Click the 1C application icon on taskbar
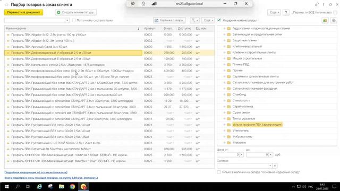The image size is (340, 191). [83, 186]
